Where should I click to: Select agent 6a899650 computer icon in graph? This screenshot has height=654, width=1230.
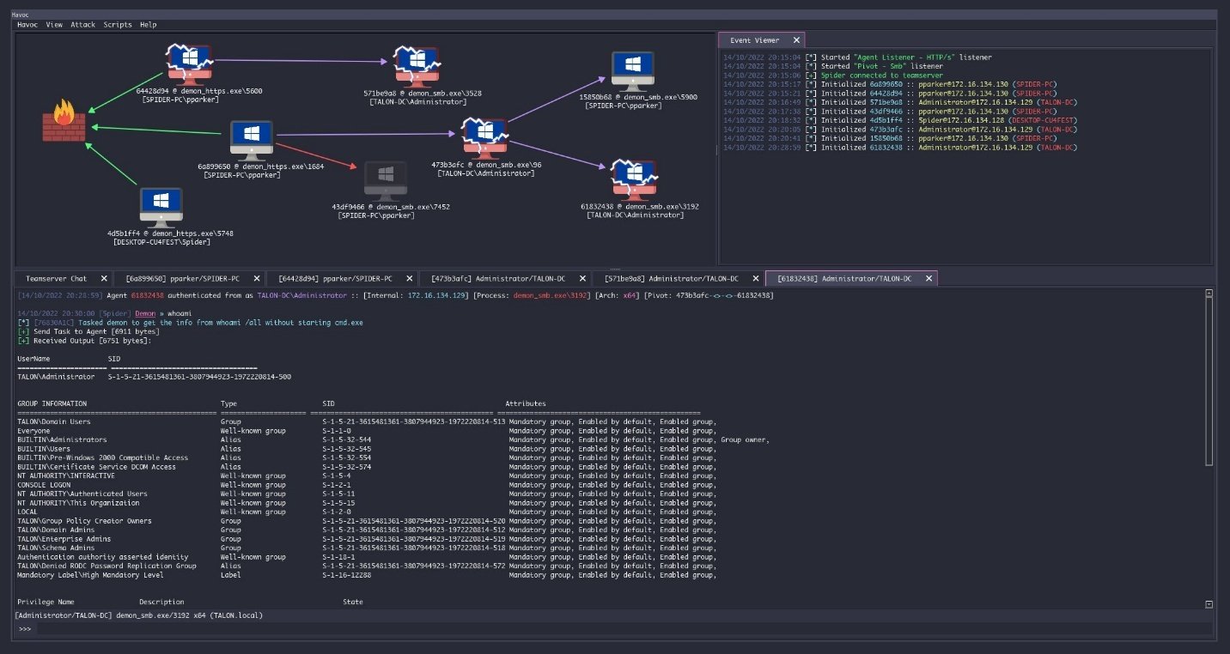pos(251,139)
